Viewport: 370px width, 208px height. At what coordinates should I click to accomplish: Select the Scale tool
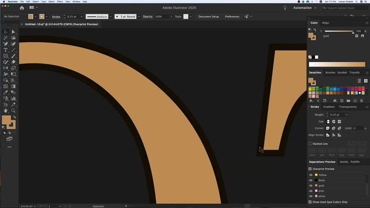(x=13, y=68)
